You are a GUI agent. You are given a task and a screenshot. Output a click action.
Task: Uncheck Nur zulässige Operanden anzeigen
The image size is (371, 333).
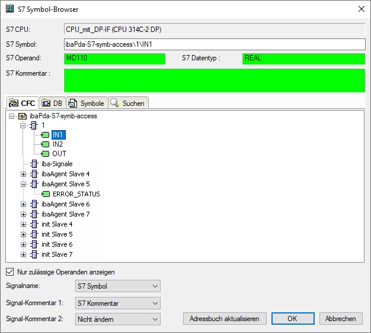[9, 272]
